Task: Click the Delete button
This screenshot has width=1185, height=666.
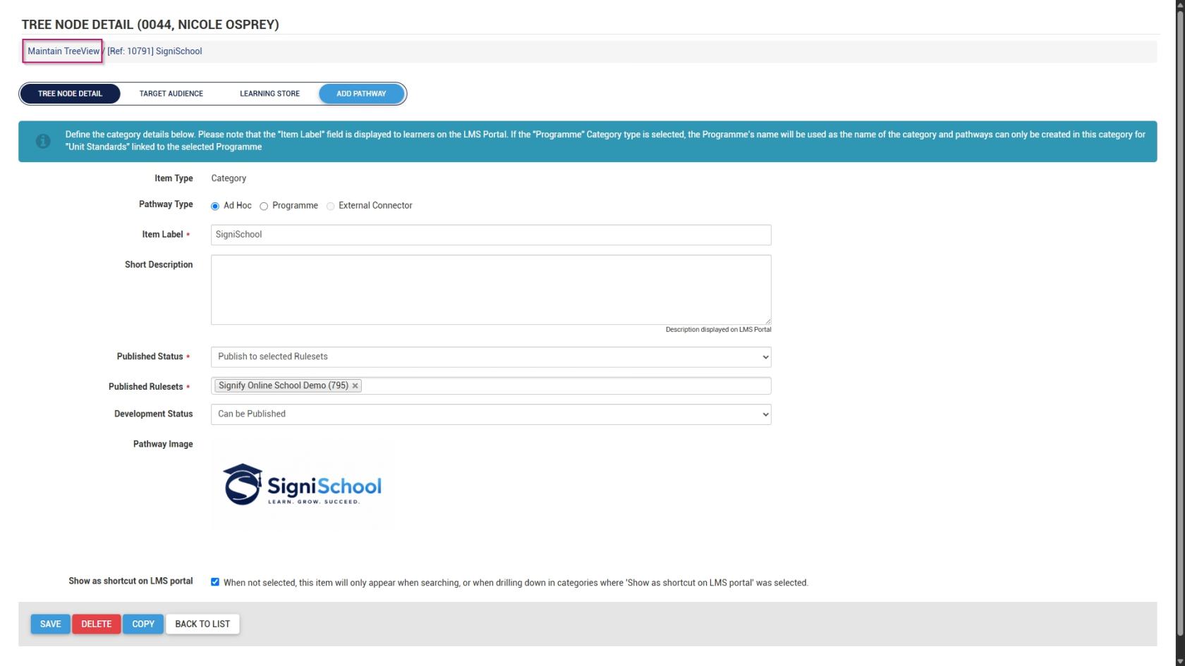Action: pos(96,624)
